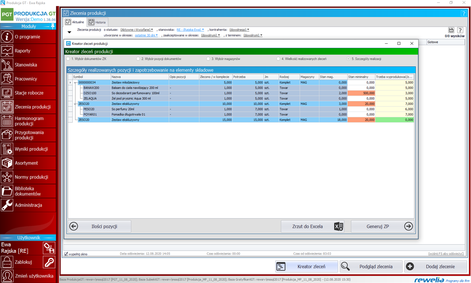The width and height of the screenshot is (471, 283).
Task: Click the Administracja wrench icon
Action: 7,205
